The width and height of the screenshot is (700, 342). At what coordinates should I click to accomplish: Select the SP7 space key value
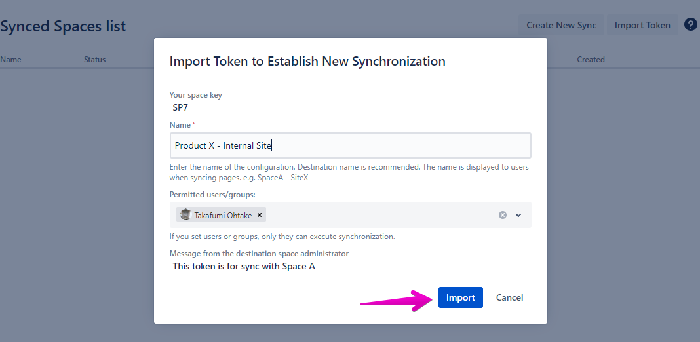tap(180, 108)
